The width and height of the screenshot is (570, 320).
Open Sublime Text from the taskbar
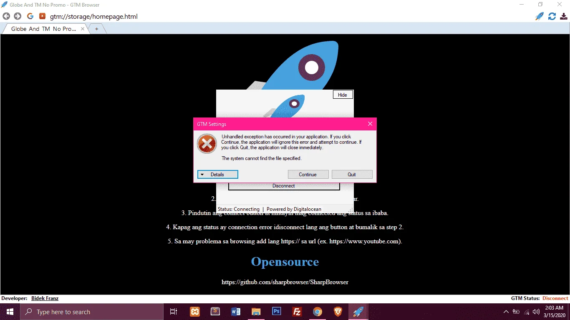pos(215,312)
